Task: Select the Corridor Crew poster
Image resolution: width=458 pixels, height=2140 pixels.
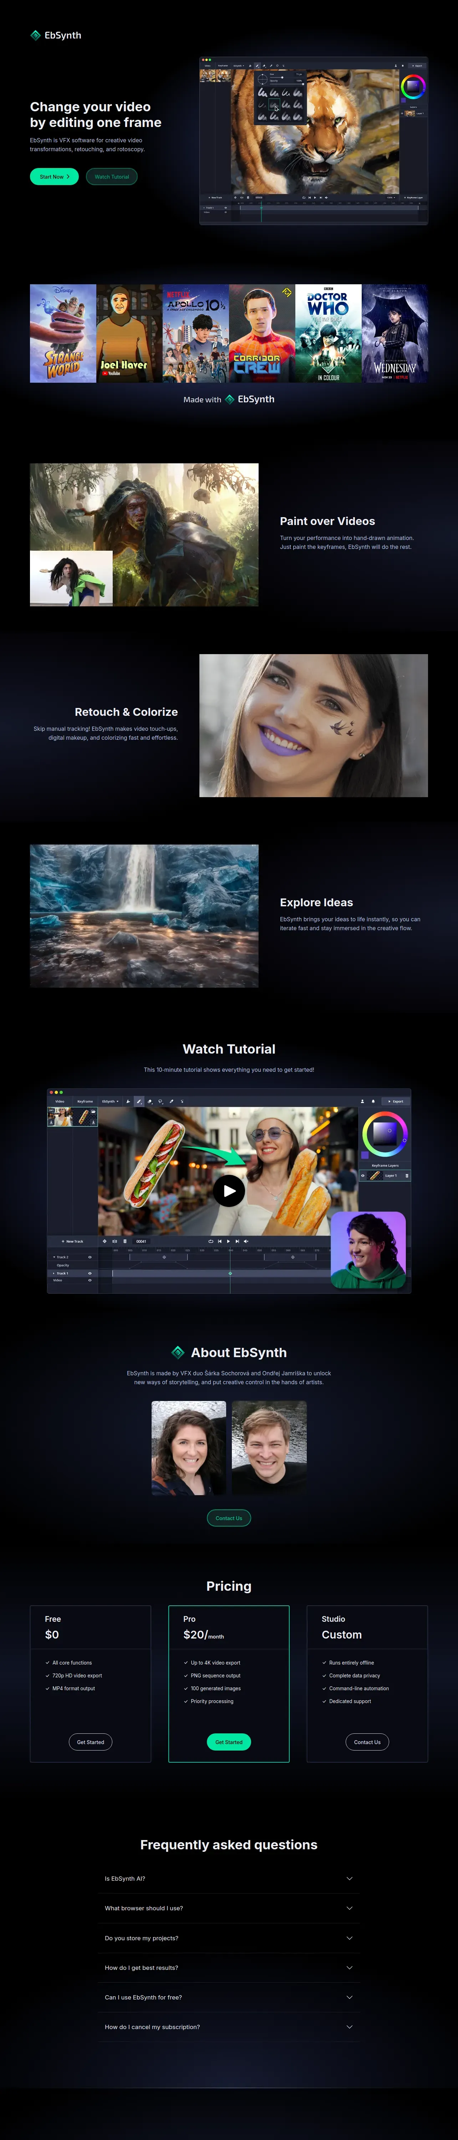Action: pos(263,333)
